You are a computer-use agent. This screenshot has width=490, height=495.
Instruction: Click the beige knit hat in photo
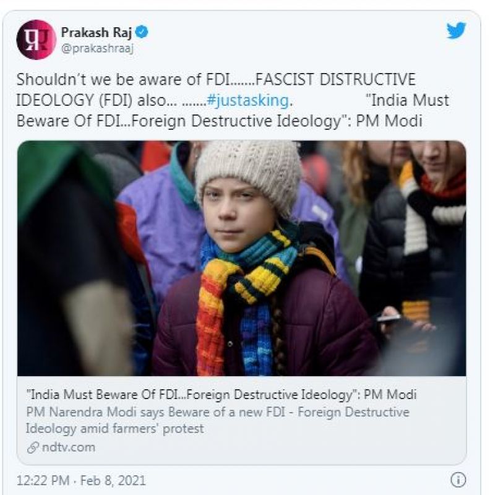click(249, 172)
